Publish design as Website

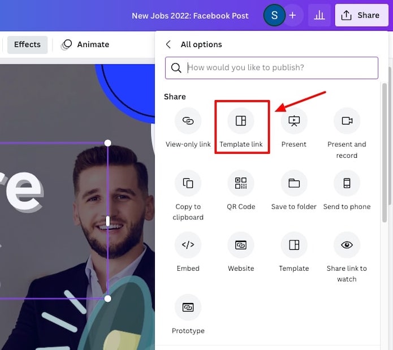point(241,252)
